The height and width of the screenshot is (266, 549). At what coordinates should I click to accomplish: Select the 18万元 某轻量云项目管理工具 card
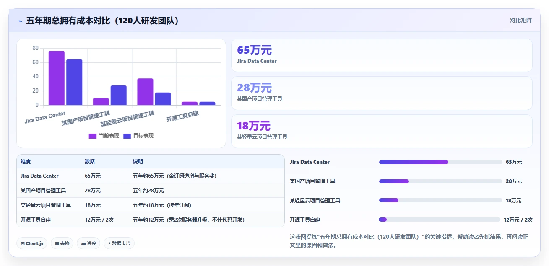pos(382,131)
